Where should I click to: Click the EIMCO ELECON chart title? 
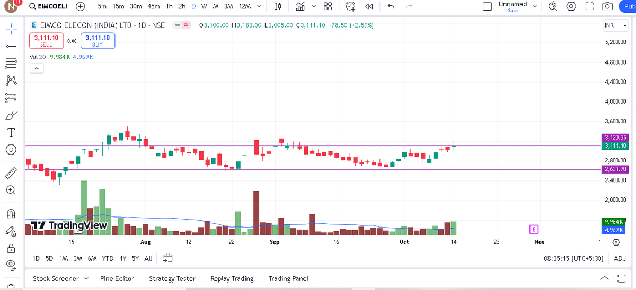[x=103, y=25]
